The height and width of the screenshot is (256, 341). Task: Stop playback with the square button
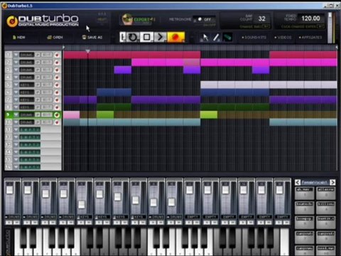click(146, 37)
